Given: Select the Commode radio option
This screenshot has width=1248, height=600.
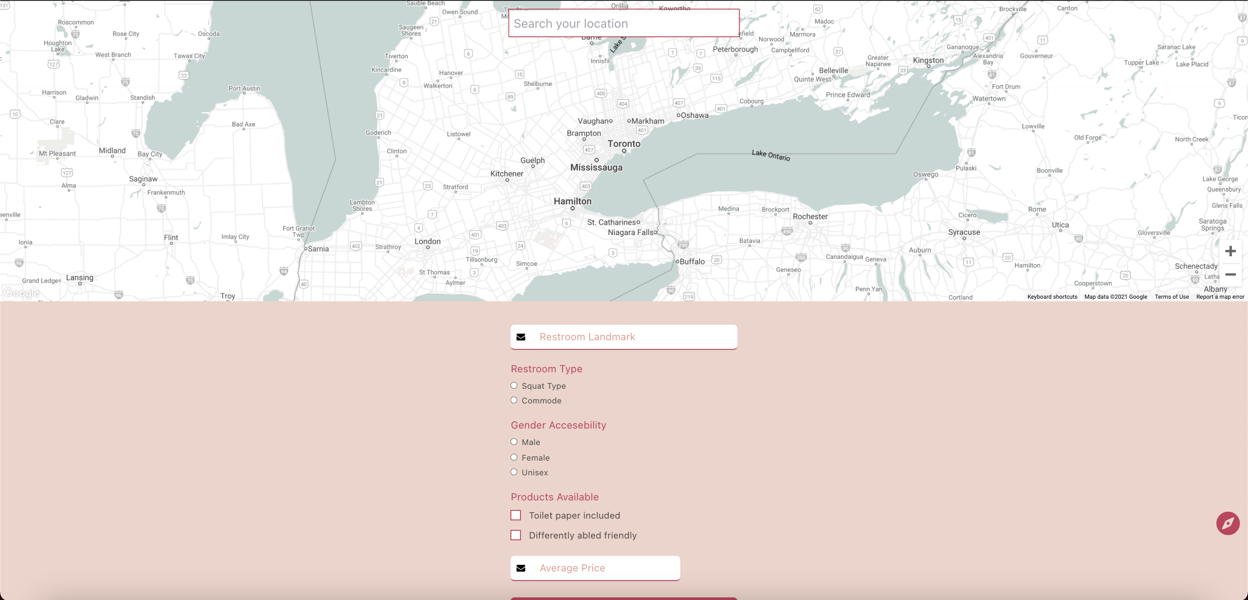Looking at the screenshot, I should [514, 400].
